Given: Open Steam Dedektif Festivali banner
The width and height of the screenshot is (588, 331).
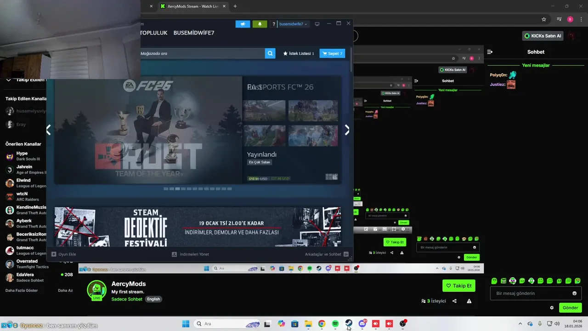Looking at the screenshot, I should tap(198, 227).
